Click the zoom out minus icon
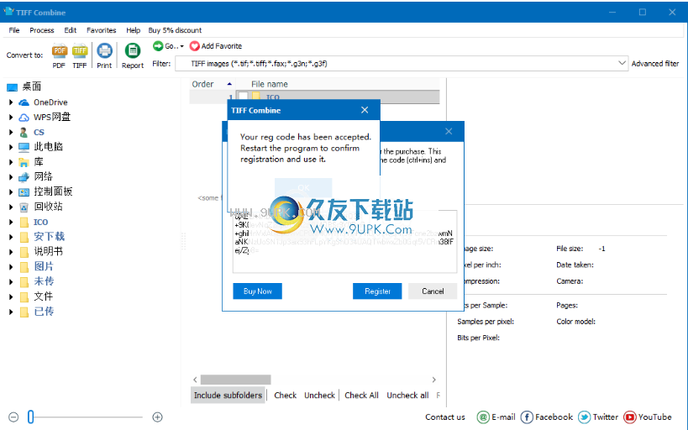Screen dimensions: 688x430 13,417
